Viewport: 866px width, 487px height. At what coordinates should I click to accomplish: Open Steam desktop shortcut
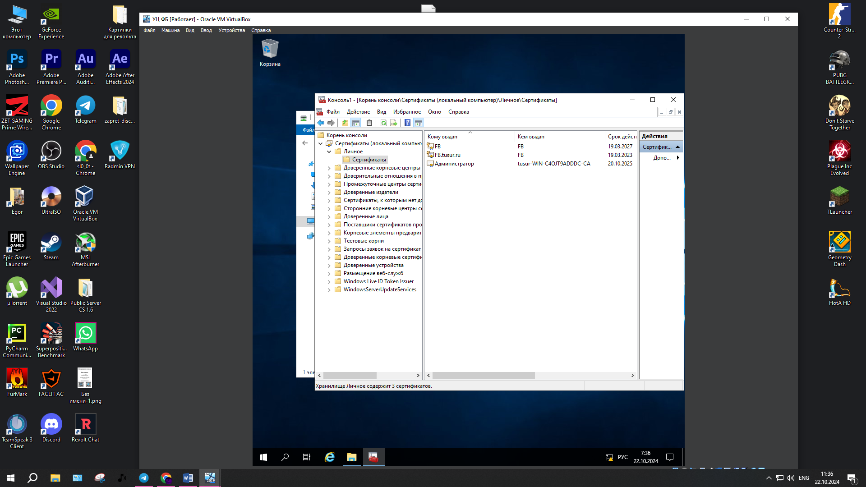coord(51,246)
